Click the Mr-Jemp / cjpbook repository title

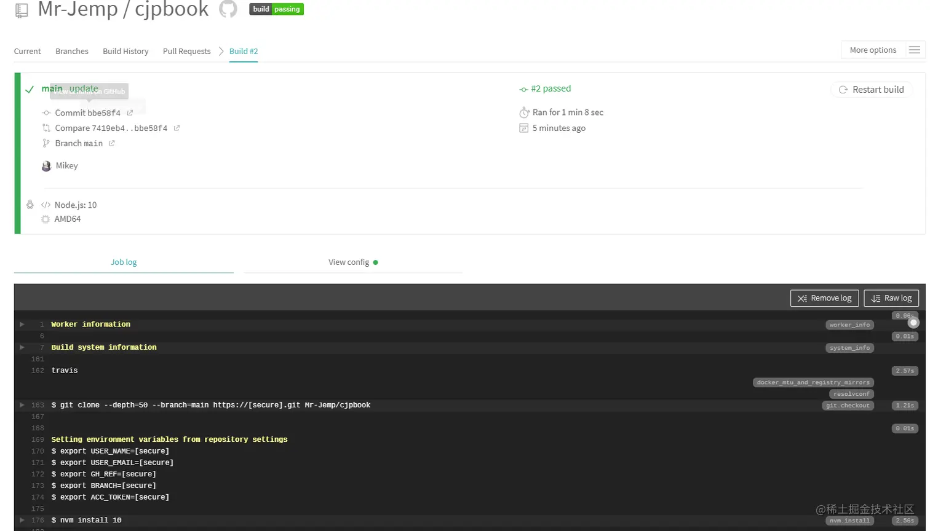pyautogui.click(x=123, y=9)
